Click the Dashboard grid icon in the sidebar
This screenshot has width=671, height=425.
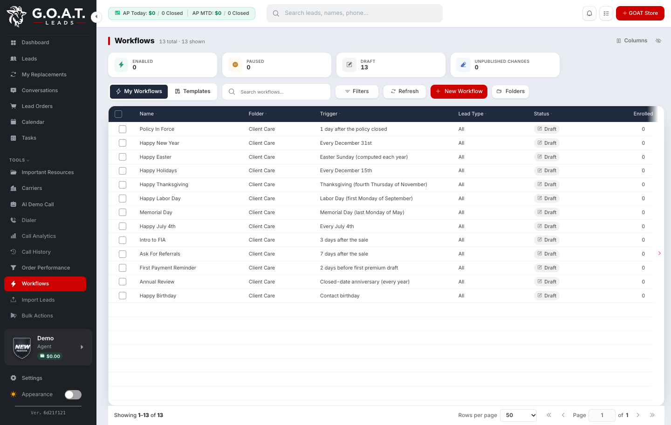[14, 42]
